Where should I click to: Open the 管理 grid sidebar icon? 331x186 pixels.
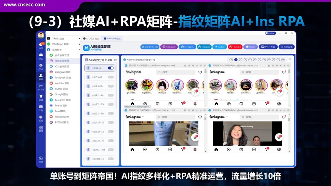(x=41, y=129)
